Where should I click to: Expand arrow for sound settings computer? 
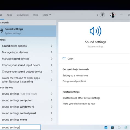point(52,100)
